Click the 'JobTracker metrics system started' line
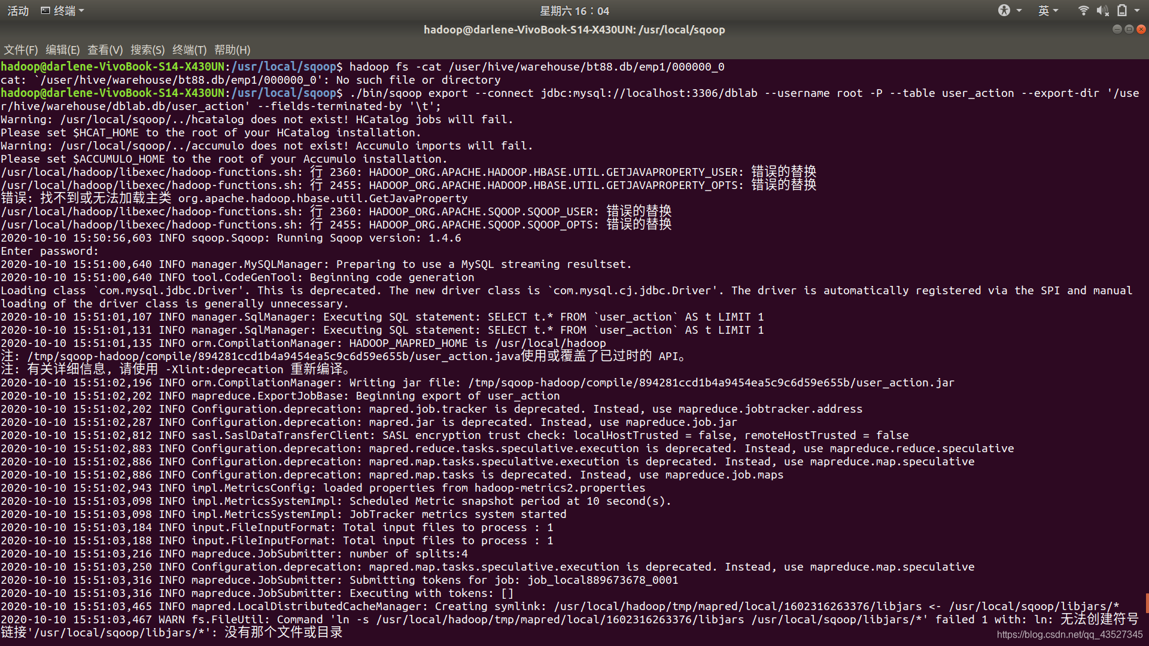Viewport: 1149px width, 646px height. 284,514
